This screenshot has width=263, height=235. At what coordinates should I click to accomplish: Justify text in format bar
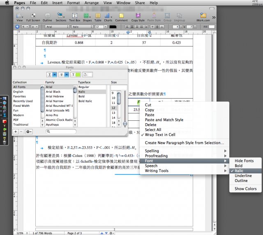[141, 27]
